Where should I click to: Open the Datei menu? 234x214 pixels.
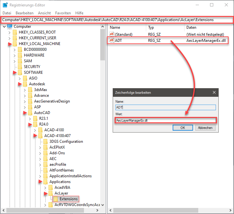click(x=7, y=13)
